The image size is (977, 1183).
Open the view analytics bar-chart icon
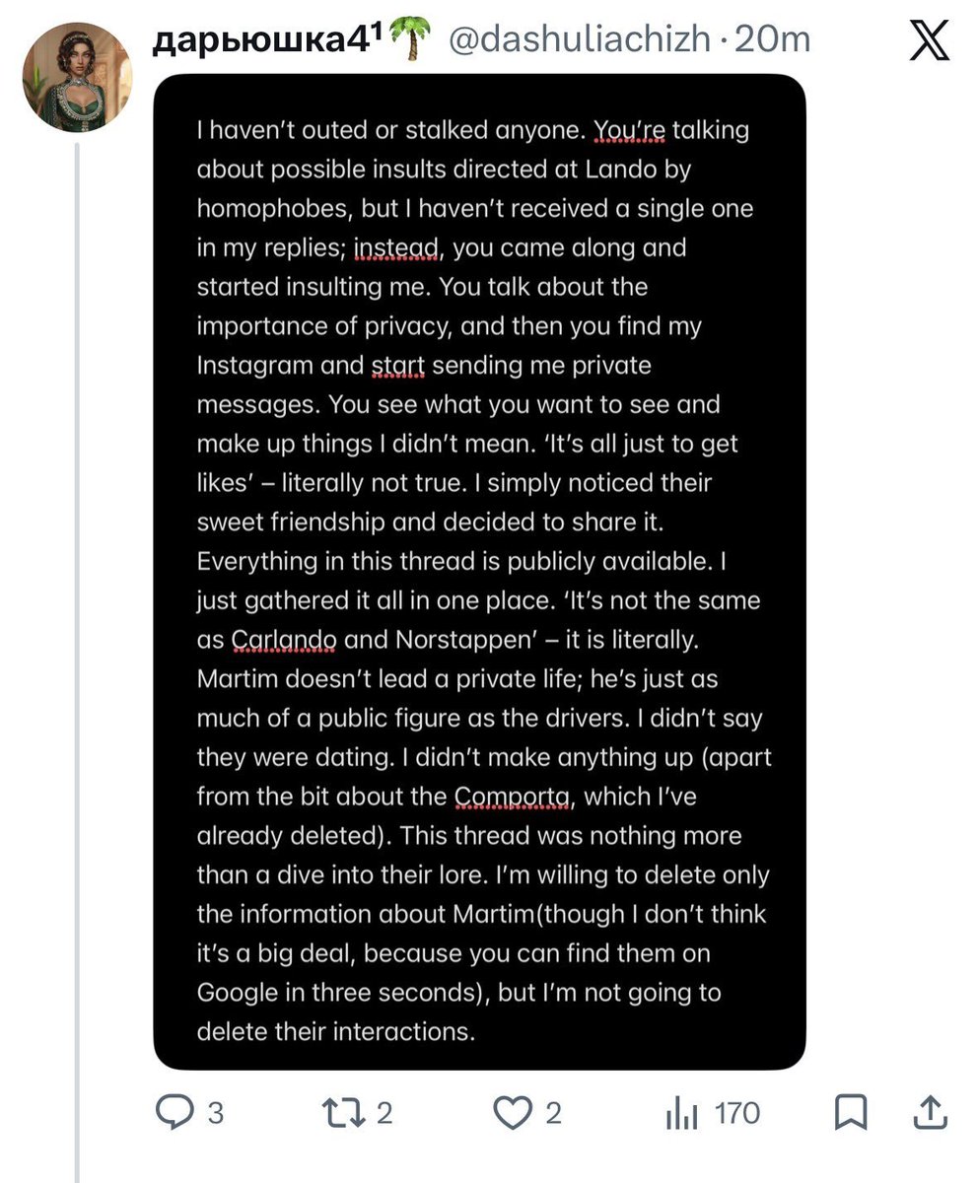pyautogui.click(x=682, y=1114)
